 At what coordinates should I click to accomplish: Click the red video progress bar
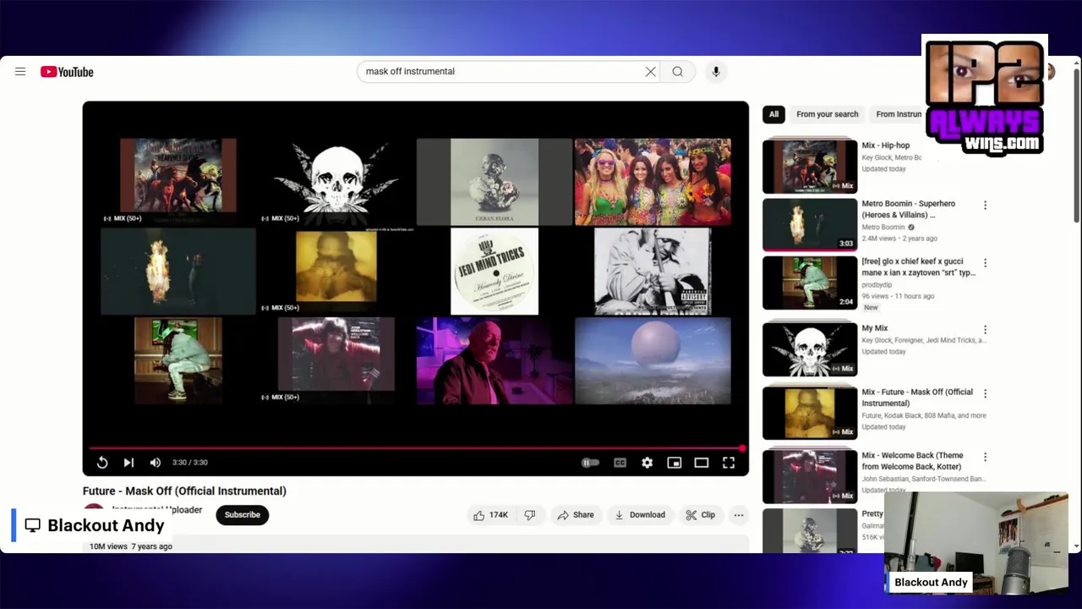(x=416, y=448)
